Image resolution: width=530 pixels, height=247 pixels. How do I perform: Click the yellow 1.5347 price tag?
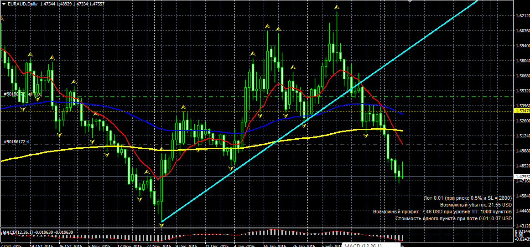pyautogui.click(x=521, y=111)
